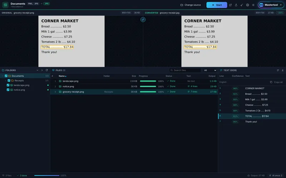The width and height of the screenshot is (286, 178).
Task: Expand the Receipts folder arrow
Action: 5,80
